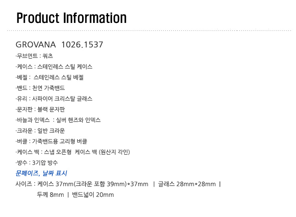Click the 크라운 : 일반 크라운 line
296x217 pixels.
[x=40, y=130]
